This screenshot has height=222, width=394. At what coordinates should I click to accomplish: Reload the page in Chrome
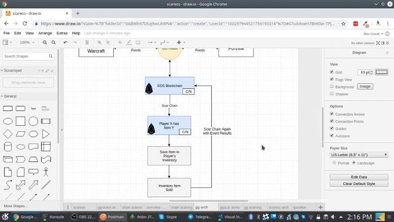point(25,23)
